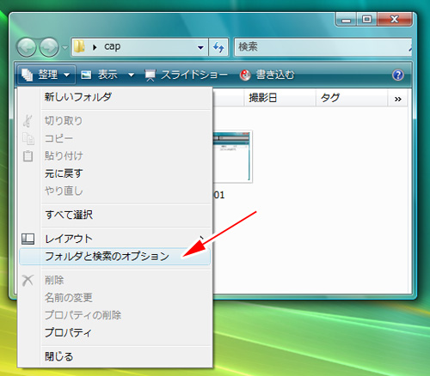The image size is (430, 376).
Task: Start スライドショー slideshow
Action: pos(187,75)
